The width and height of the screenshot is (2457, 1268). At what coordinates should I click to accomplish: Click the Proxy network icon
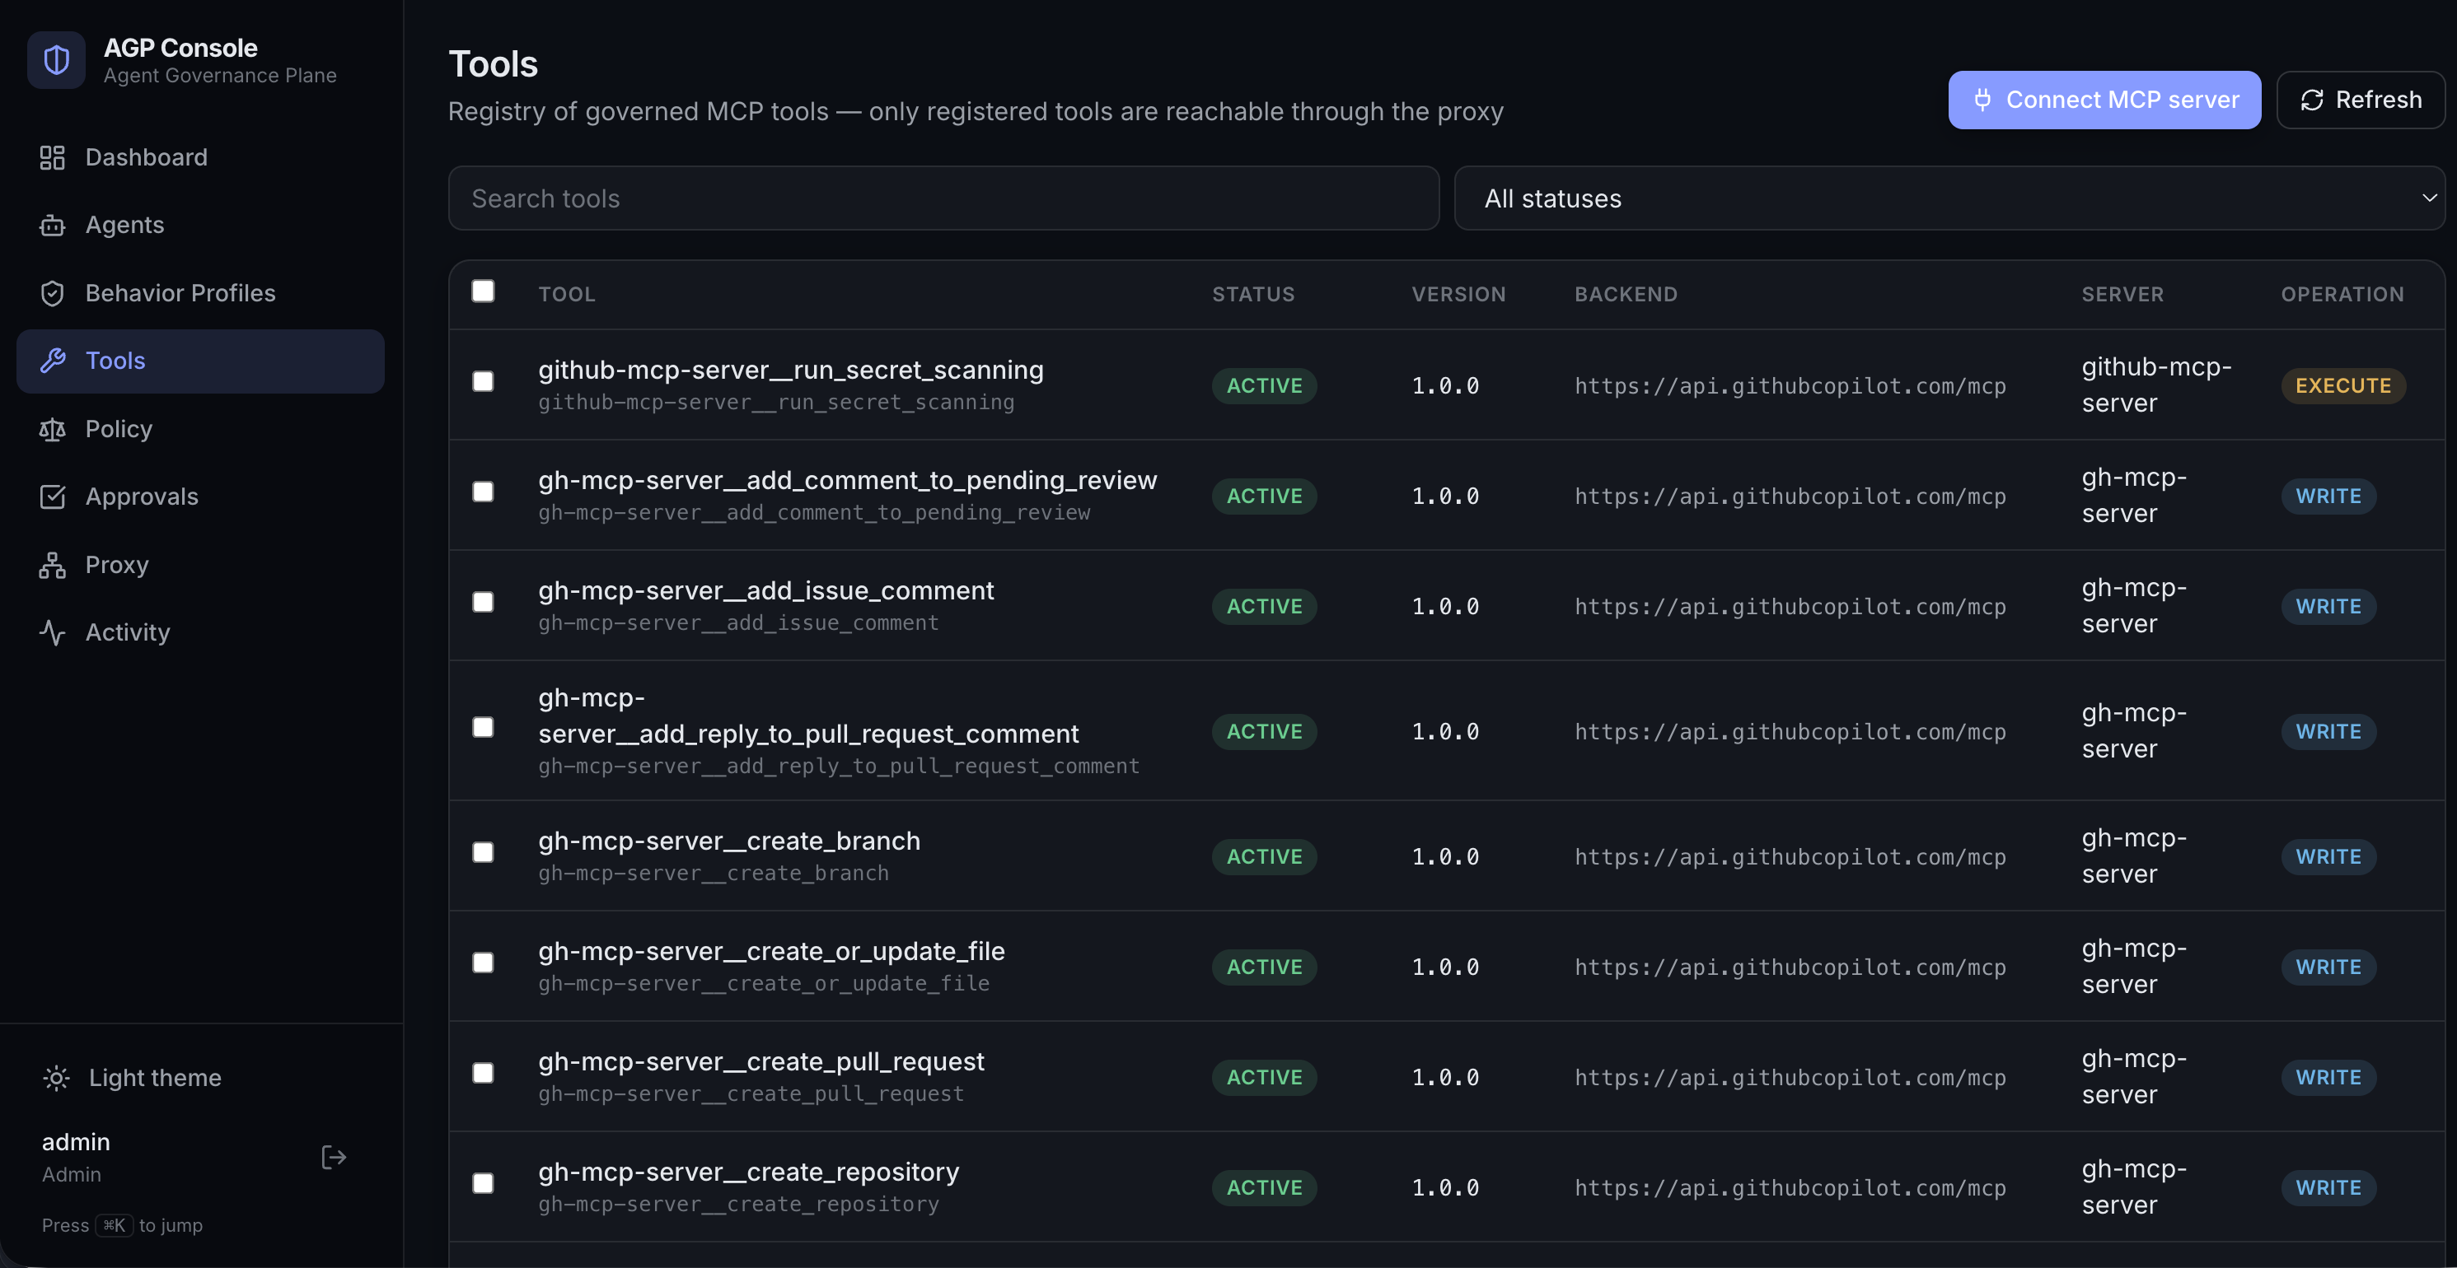53,566
